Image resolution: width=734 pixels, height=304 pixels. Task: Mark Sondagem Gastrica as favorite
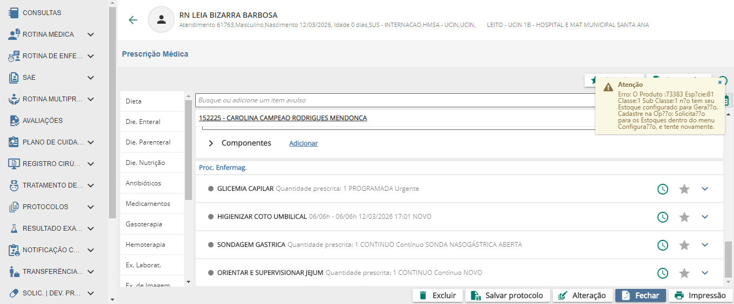[684, 245]
